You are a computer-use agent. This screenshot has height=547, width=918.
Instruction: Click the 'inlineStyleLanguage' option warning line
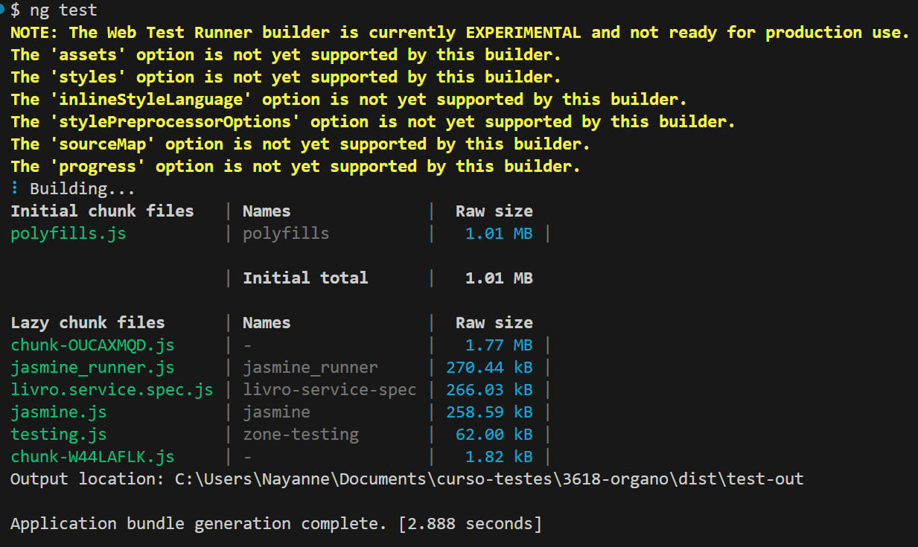coord(348,100)
